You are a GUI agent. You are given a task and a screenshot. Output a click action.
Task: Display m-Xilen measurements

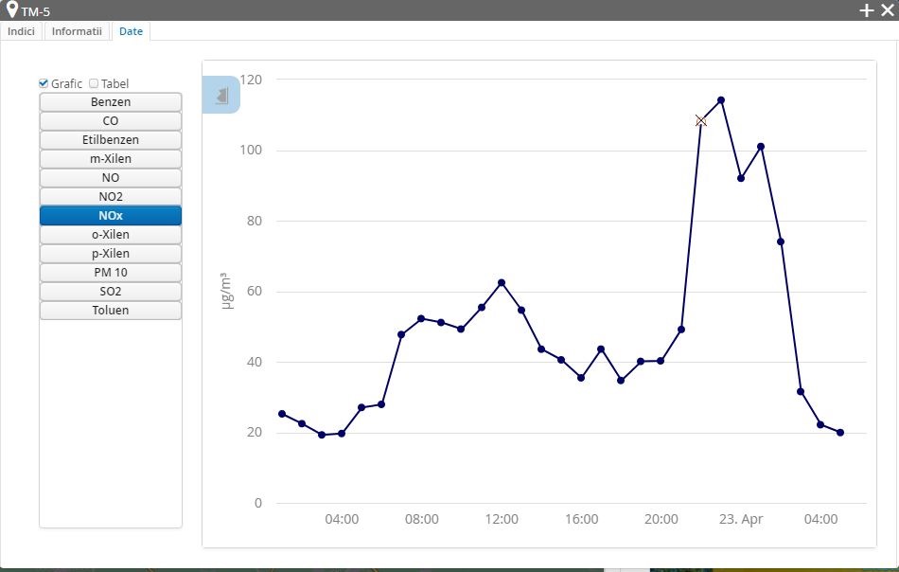click(111, 159)
